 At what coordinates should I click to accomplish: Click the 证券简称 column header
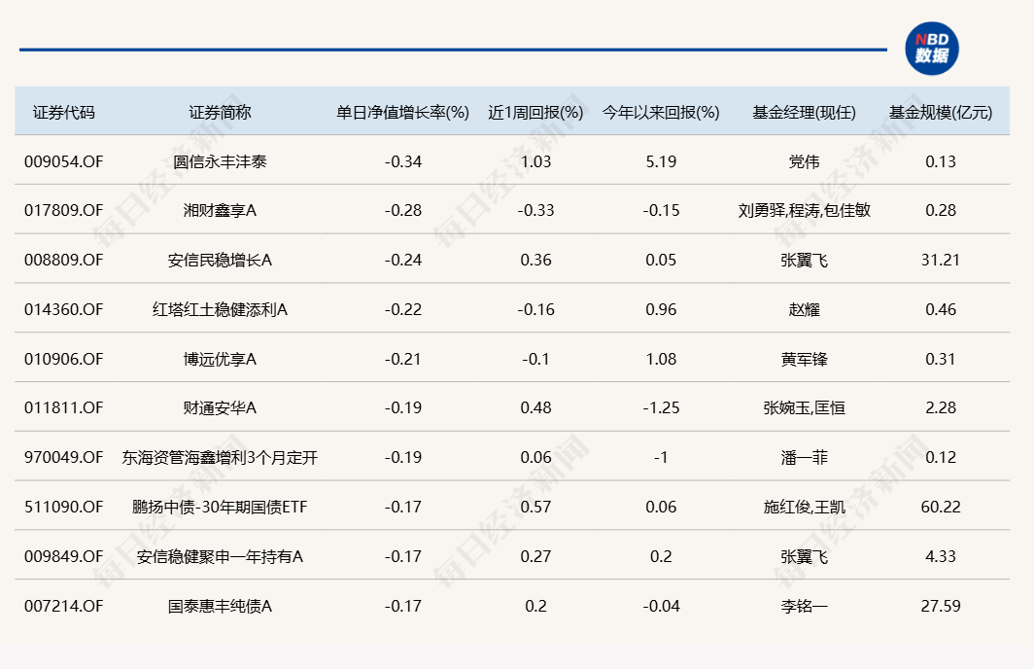click(x=220, y=112)
